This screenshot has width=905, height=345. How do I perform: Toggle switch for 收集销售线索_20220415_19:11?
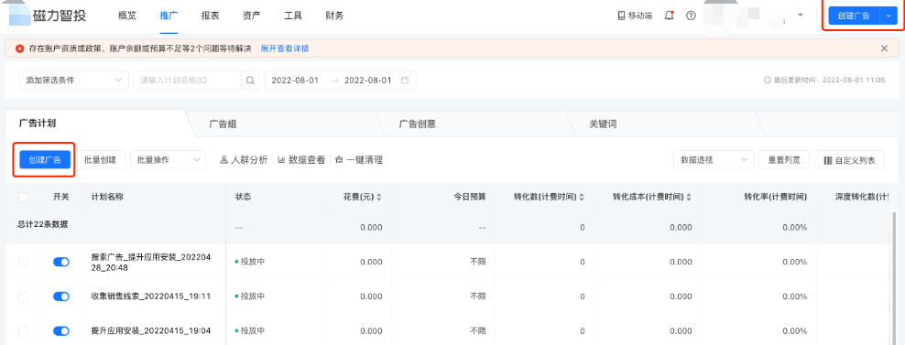coord(61,296)
